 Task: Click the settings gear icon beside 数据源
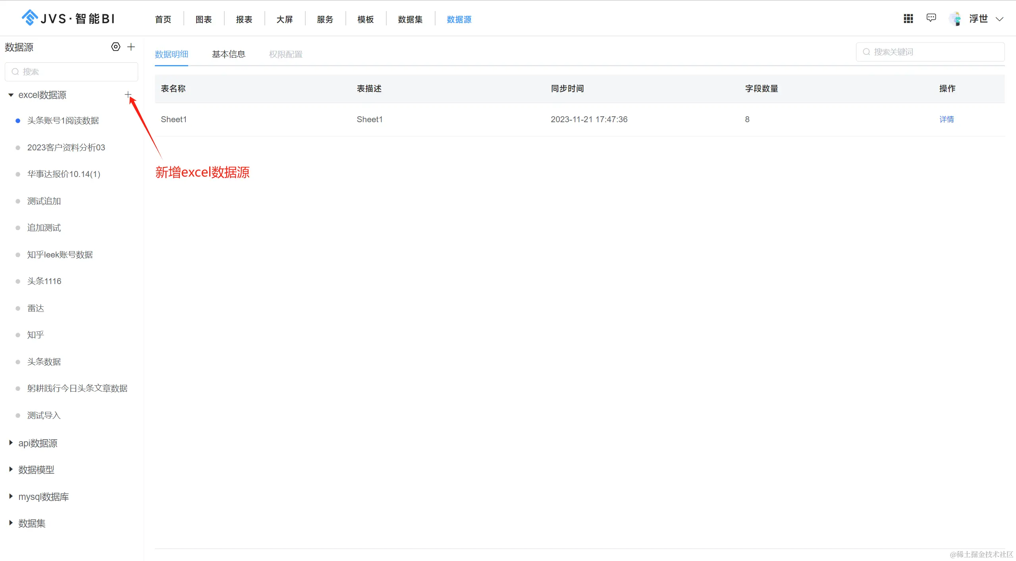click(x=116, y=47)
